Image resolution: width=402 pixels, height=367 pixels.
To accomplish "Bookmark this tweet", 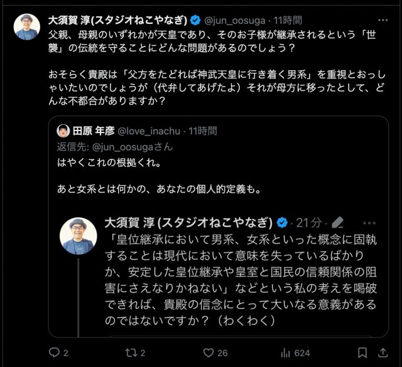I will click(361, 353).
